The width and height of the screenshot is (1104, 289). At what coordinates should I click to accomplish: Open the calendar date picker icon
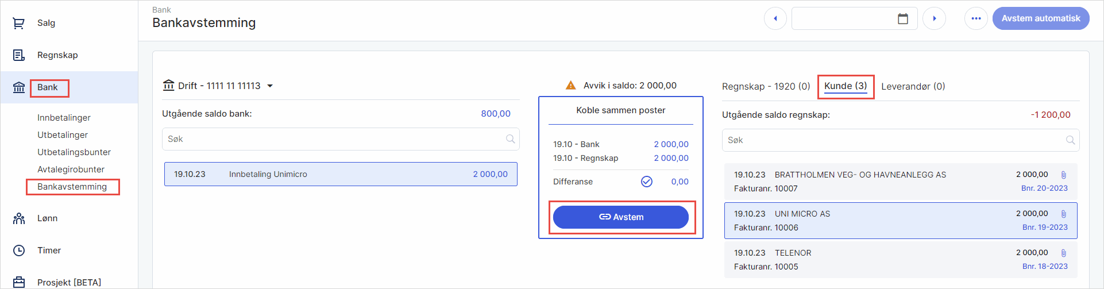click(x=902, y=19)
